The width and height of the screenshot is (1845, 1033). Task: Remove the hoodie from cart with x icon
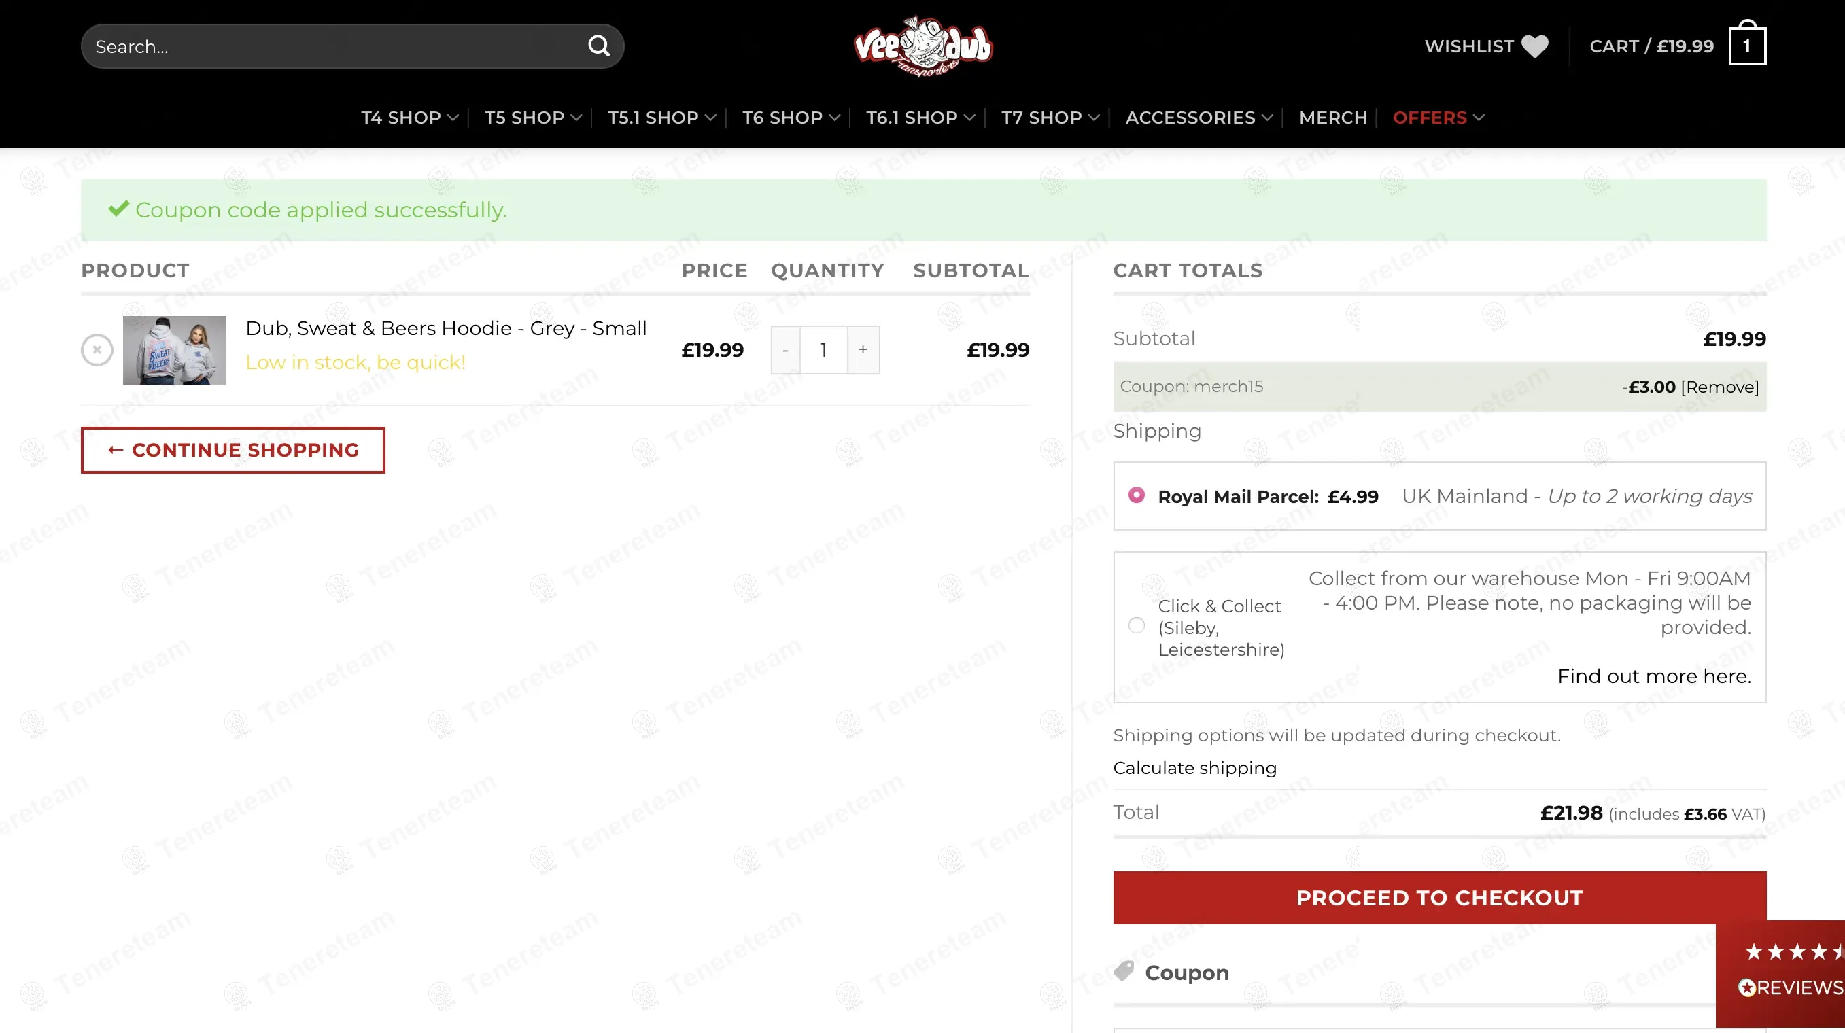pos(97,350)
